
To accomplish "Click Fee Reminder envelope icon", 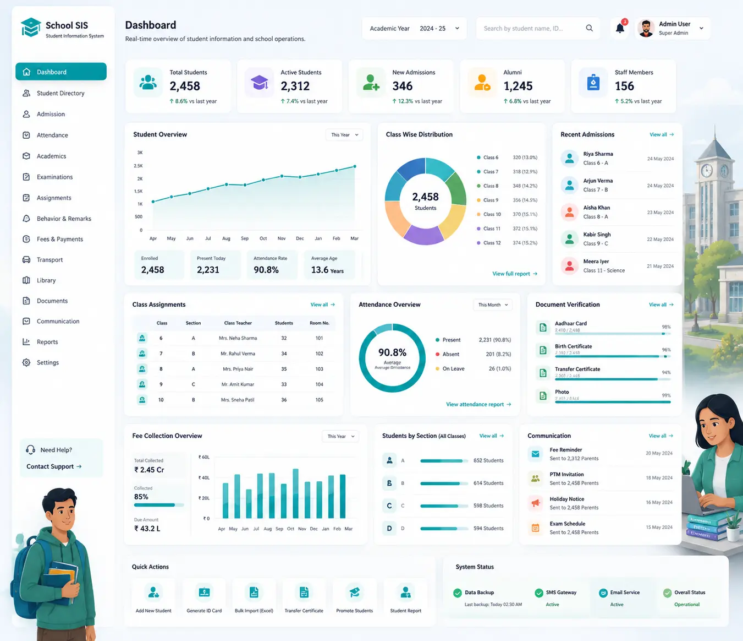I will coord(535,454).
